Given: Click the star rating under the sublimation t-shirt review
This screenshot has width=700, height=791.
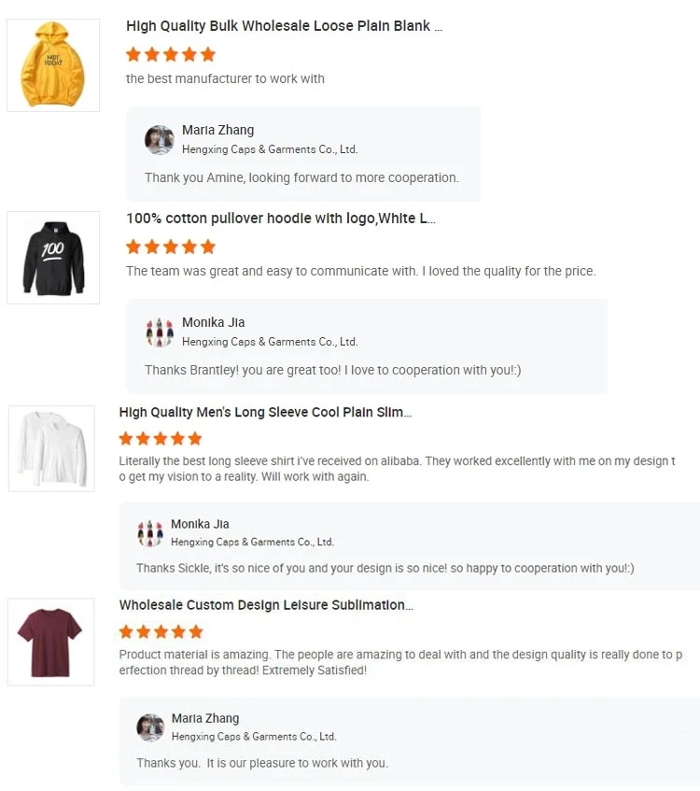Looking at the screenshot, I should tap(161, 631).
